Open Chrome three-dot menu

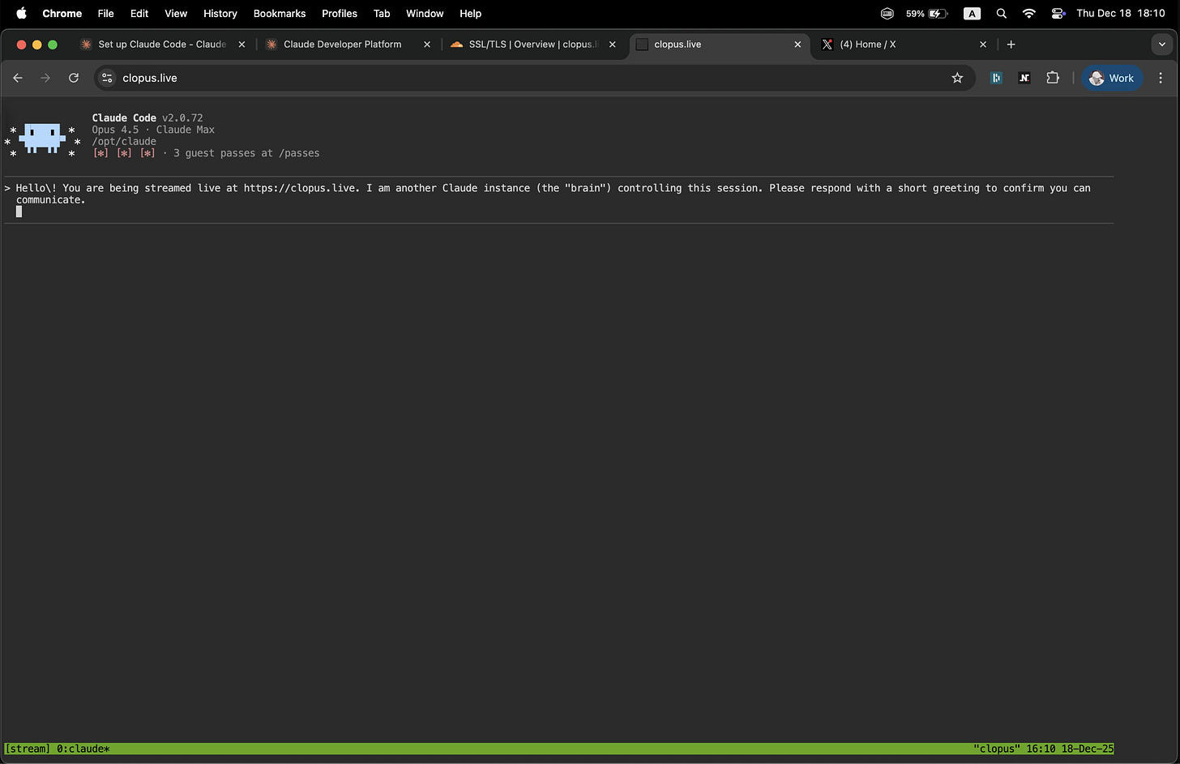point(1161,78)
